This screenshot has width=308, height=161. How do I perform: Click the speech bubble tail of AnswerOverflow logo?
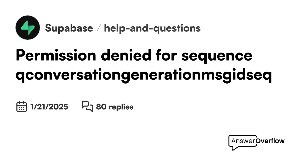tap(233, 148)
